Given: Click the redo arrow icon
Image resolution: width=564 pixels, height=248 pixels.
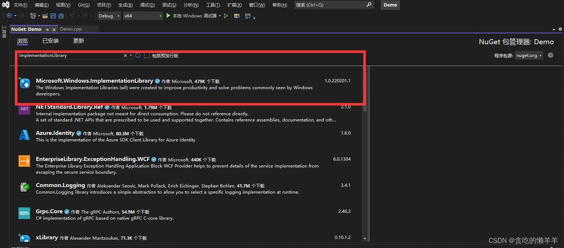Looking at the screenshot, I should point(84,16).
